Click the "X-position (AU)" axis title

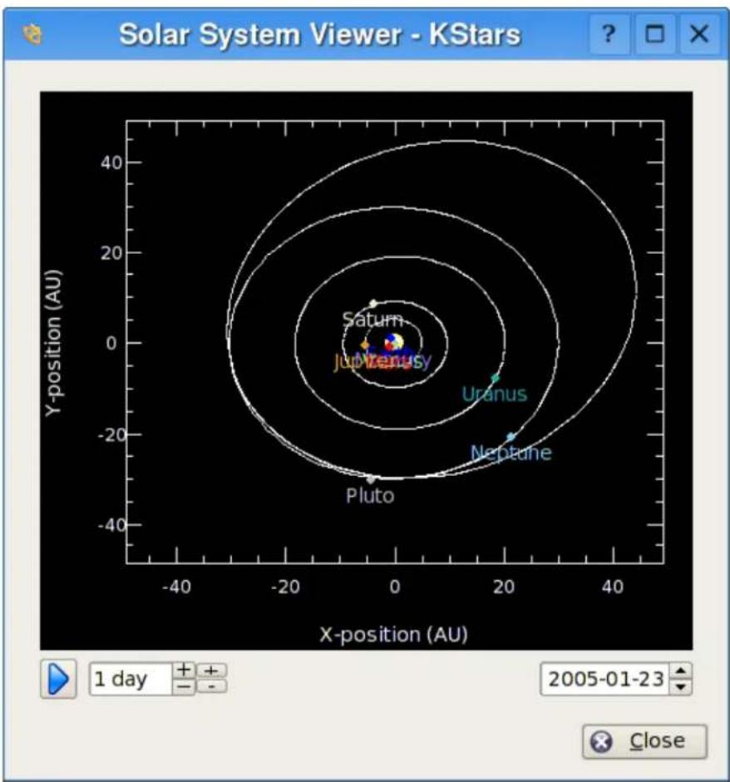[x=393, y=635]
